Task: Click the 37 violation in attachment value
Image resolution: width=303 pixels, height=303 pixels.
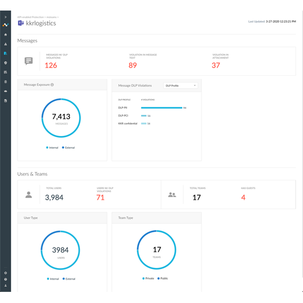Action: coord(216,65)
